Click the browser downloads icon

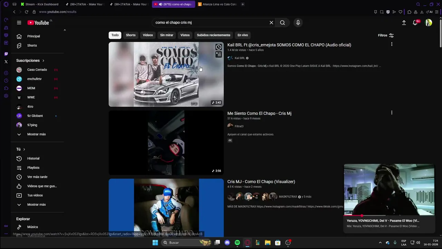point(422,12)
